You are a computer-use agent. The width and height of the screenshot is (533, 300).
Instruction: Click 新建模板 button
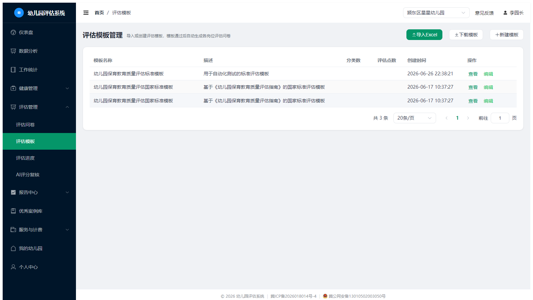(x=507, y=35)
